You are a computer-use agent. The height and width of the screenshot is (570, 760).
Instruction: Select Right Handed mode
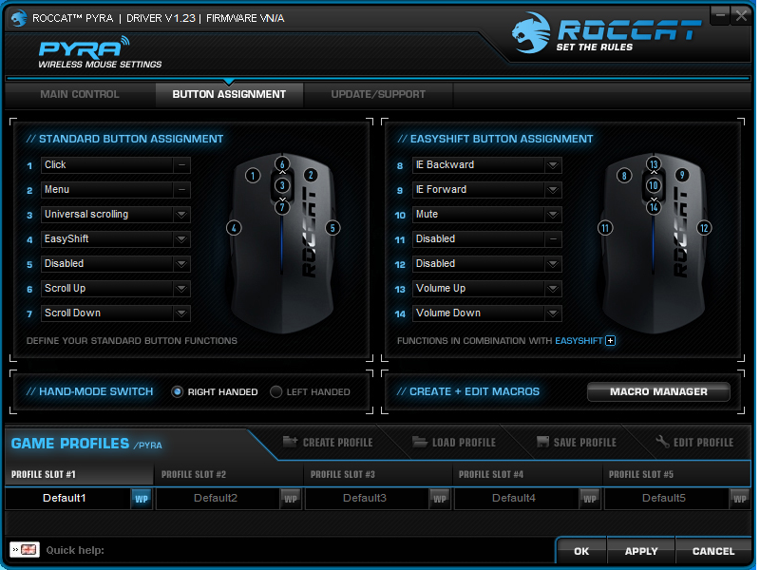click(x=178, y=391)
